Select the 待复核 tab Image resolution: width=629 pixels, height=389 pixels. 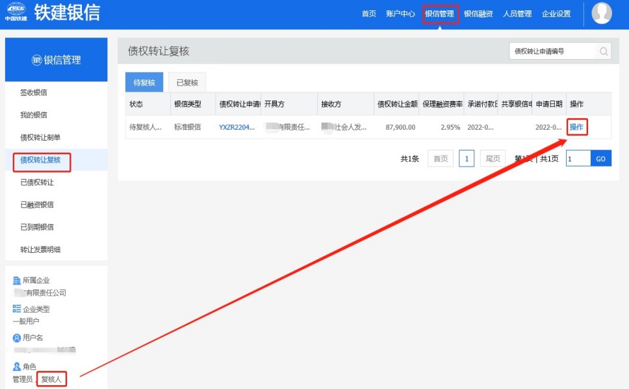click(x=144, y=83)
